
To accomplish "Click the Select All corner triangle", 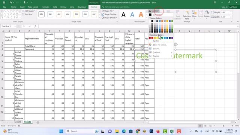I will pos(3,31).
